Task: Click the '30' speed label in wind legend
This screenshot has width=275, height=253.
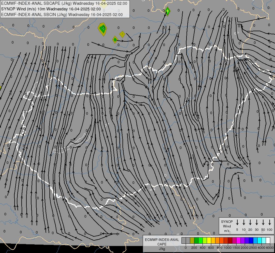Action: tap(256, 230)
